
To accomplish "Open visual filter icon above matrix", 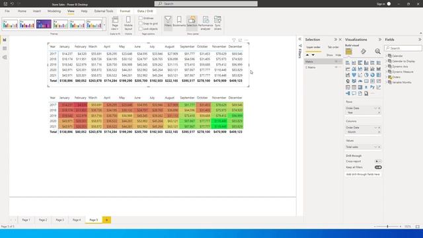I will pyautogui.click(x=234, y=40).
